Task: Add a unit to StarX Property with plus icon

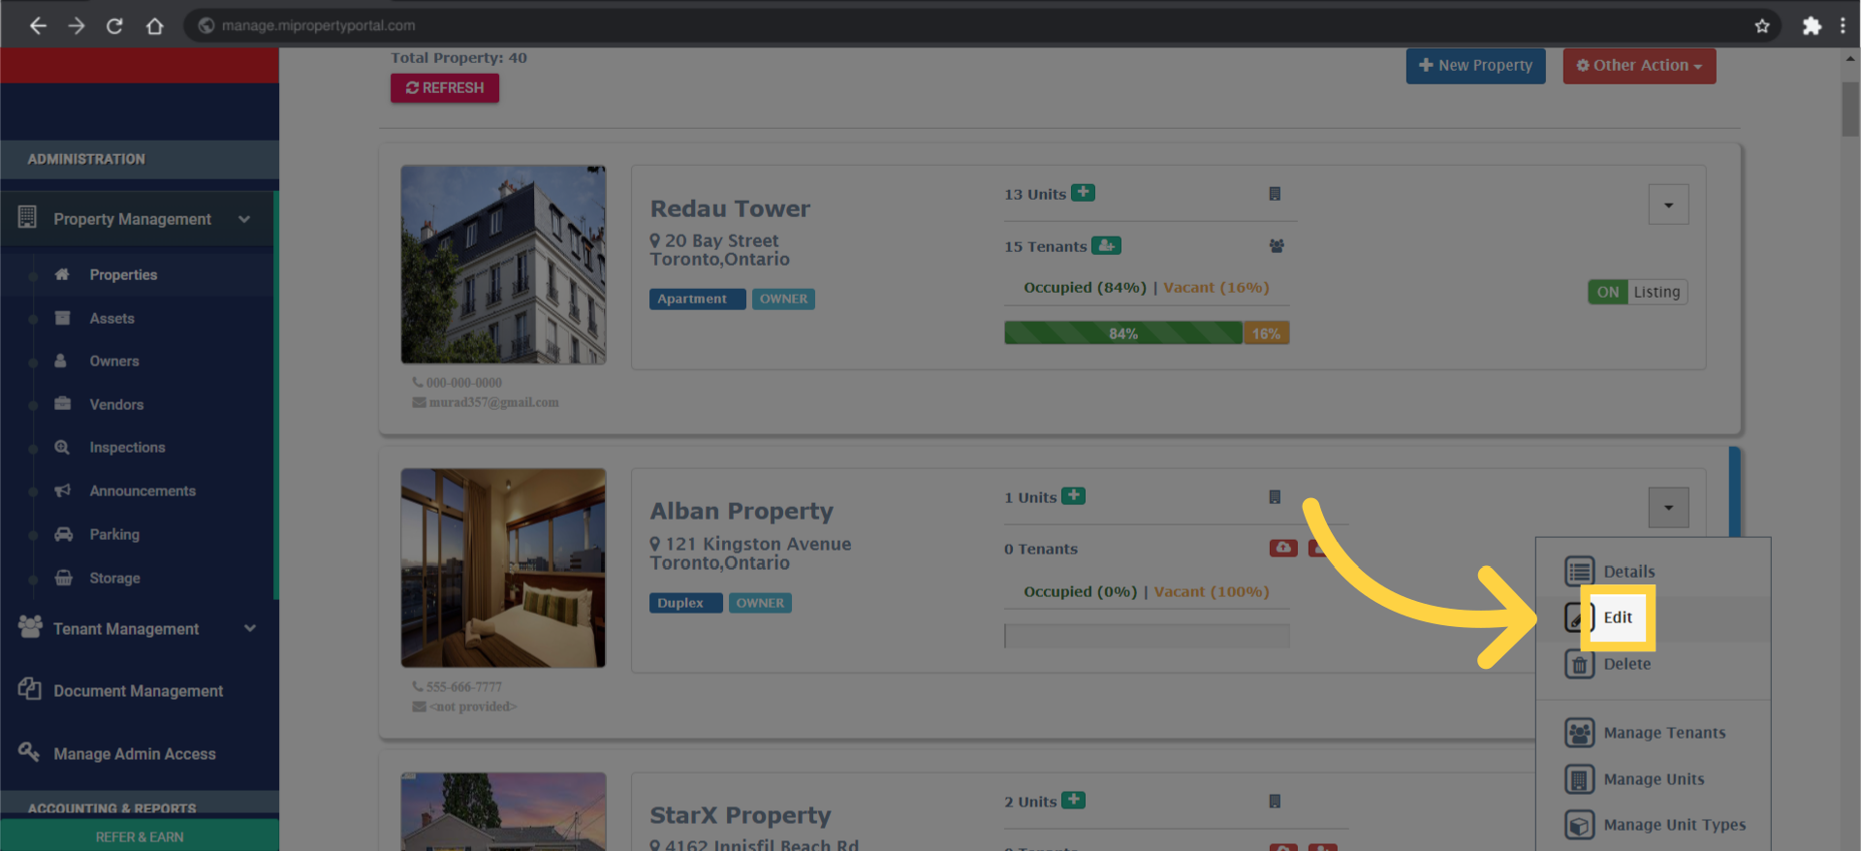Action: 1073,801
